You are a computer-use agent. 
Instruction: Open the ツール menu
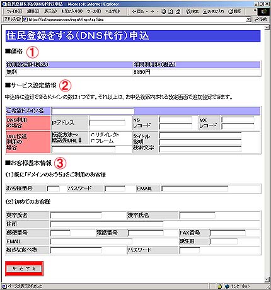94,11
